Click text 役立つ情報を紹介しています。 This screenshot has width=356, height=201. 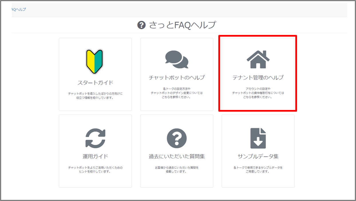click(x=95, y=98)
